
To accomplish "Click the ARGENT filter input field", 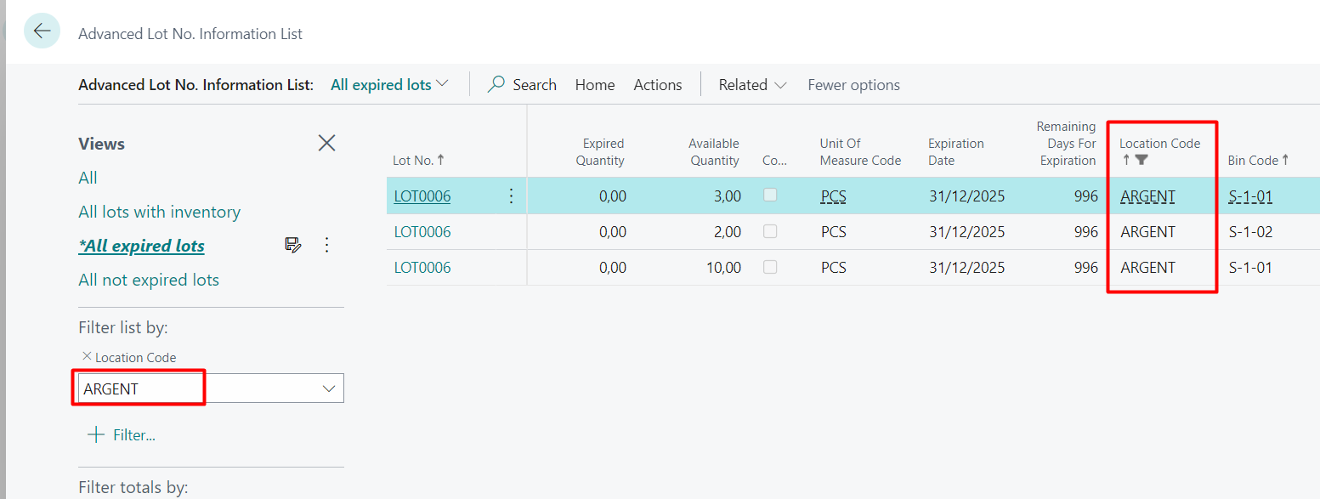I will (x=195, y=388).
